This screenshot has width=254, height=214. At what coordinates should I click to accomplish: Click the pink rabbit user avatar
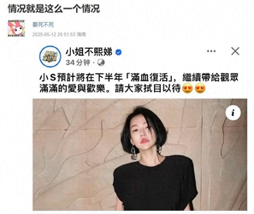[x=16, y=28]
